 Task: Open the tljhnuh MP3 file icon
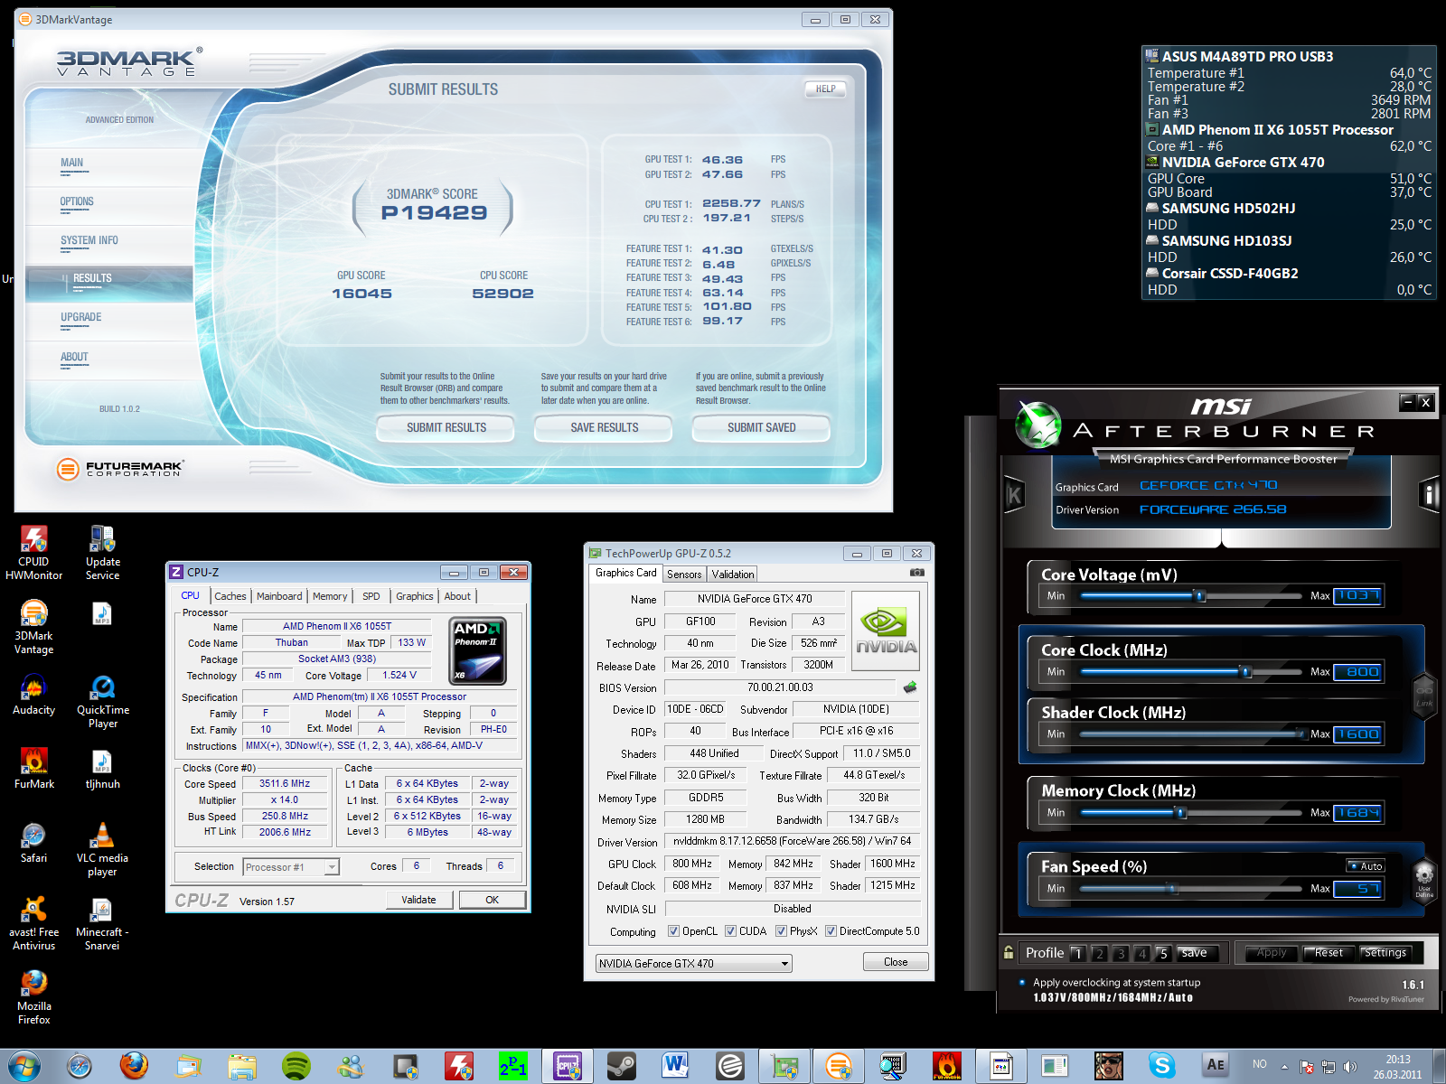pos(102,769)
